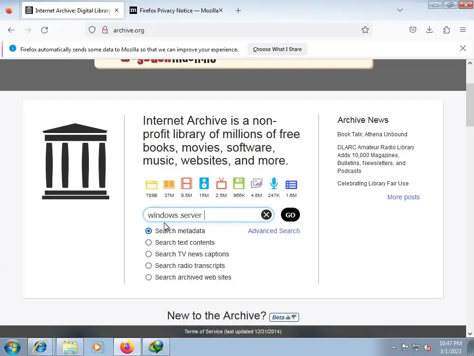Click the page scroll down arrow

point(470,334)
